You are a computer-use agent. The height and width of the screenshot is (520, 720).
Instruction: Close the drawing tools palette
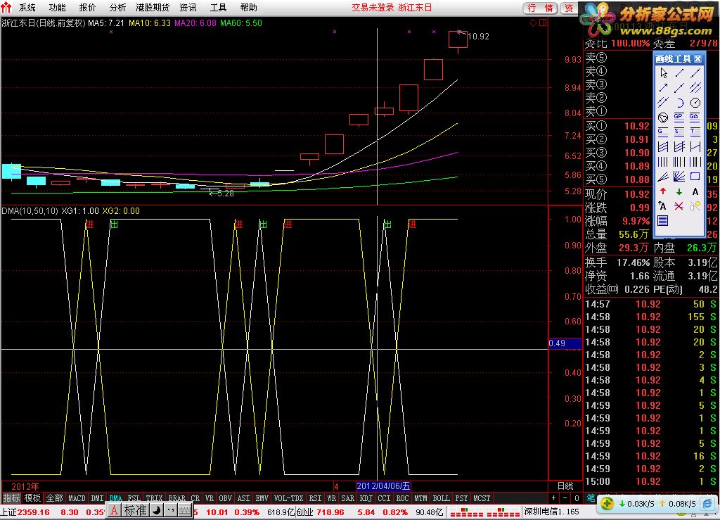pos(698,59)
